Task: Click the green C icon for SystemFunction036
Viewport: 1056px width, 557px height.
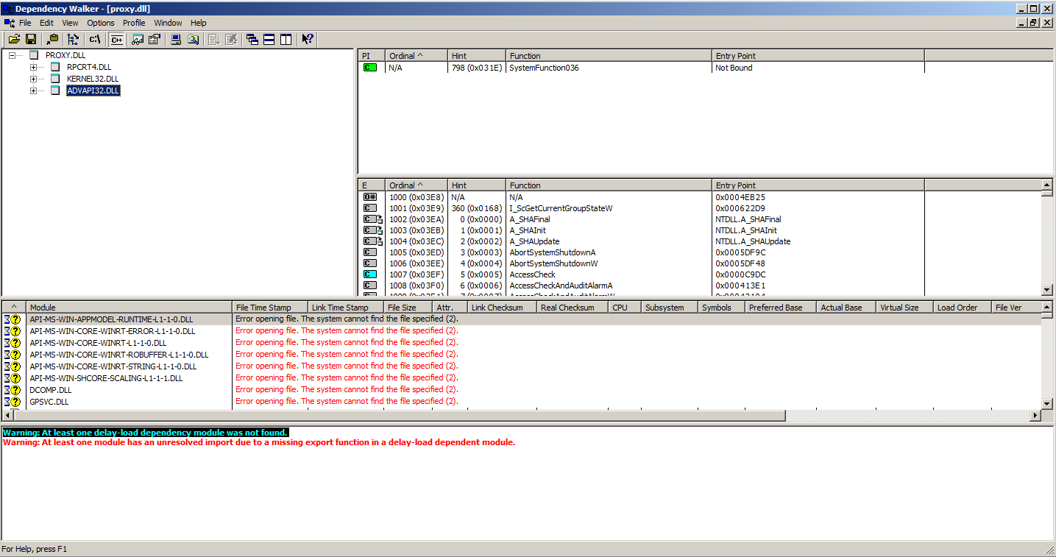Action: click(x=370, y=68)
